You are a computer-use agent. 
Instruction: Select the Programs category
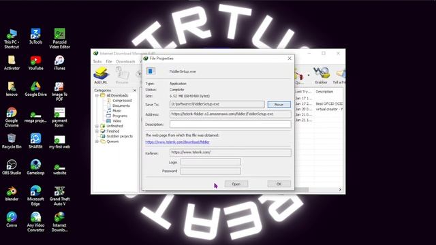point(120,116)
